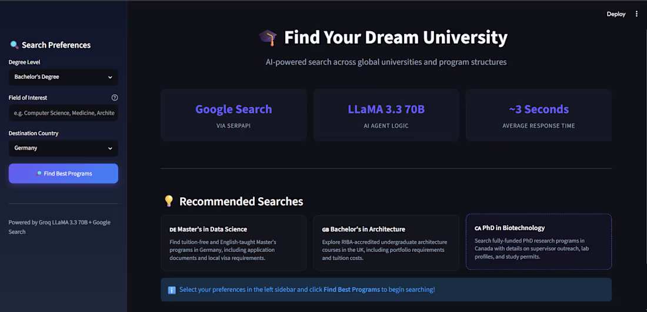Click the Degree Level label

point(24,62)
